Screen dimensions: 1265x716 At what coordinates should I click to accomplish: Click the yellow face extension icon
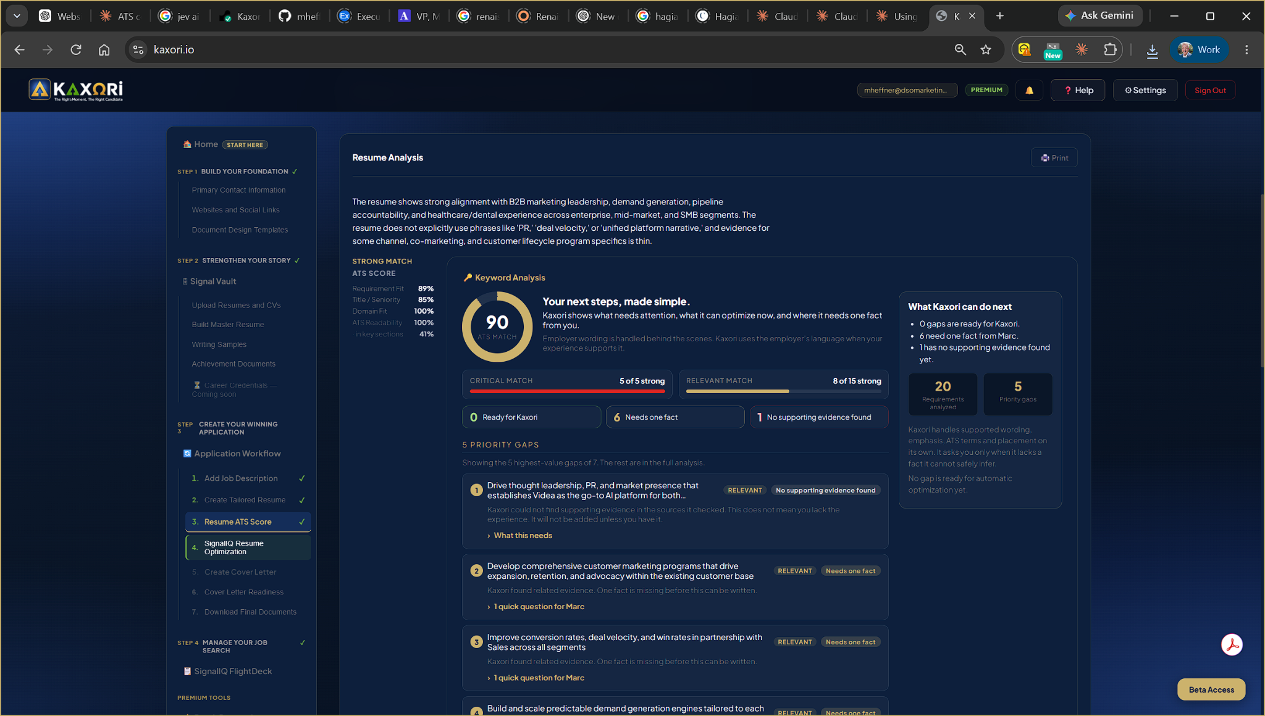[x=1024, y=50]
